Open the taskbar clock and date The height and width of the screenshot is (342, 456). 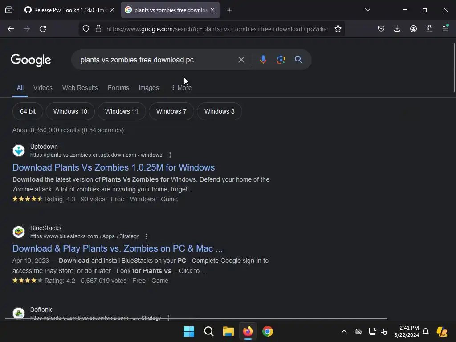407,331
